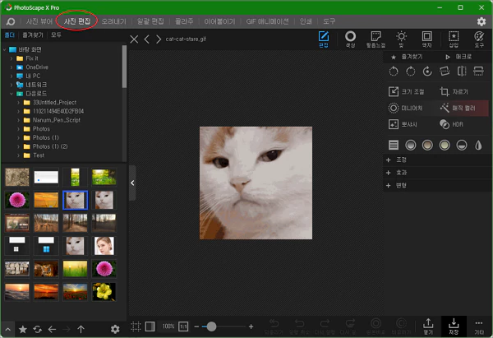Rotate the image counter-clockwise

click(x=394, y=72)
